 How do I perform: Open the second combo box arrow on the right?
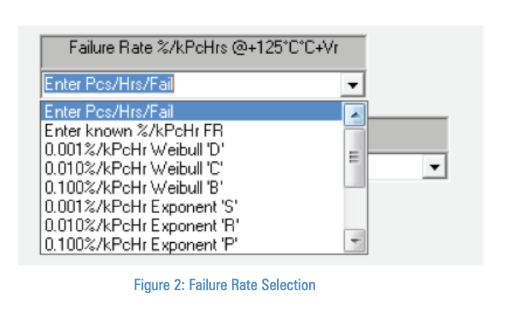point(435,167)
